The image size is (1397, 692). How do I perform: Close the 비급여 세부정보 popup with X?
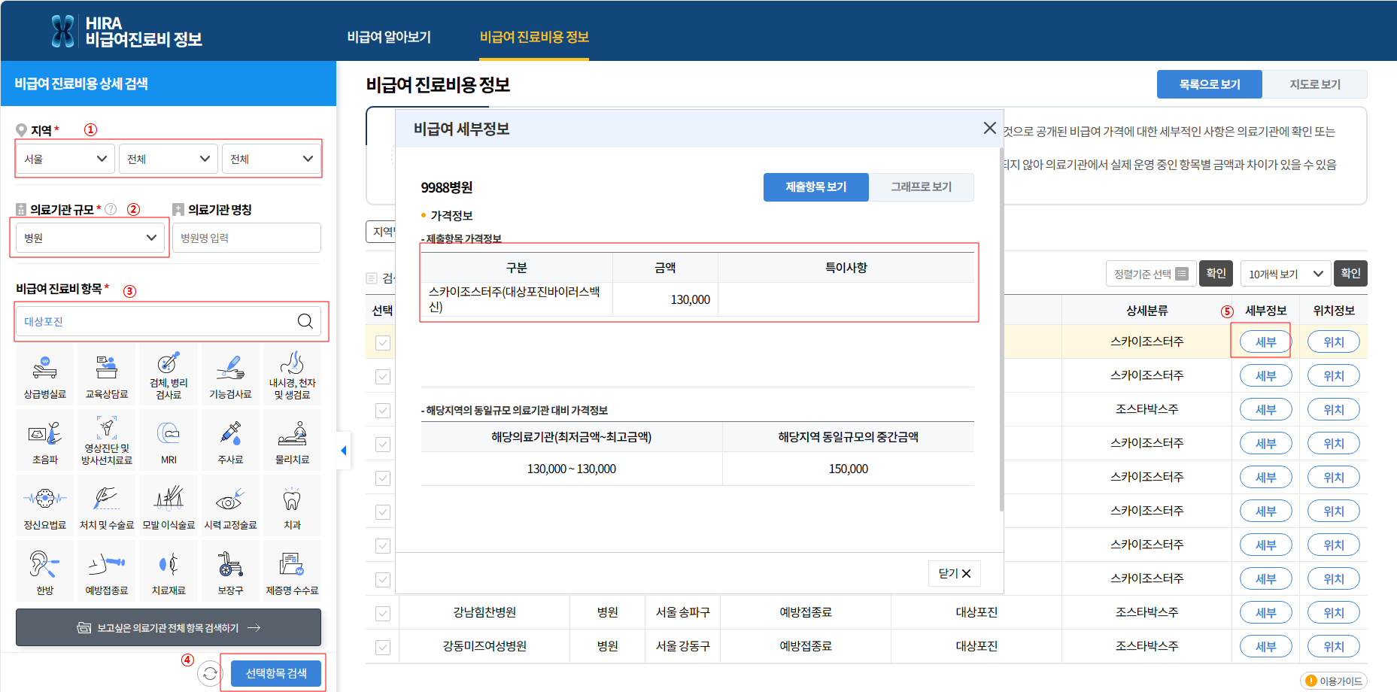pos(990,129)
